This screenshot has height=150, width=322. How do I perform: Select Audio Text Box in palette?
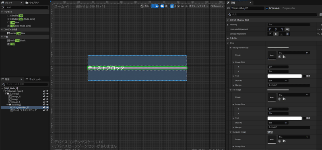pyautogui.click(x=18, y=33)
